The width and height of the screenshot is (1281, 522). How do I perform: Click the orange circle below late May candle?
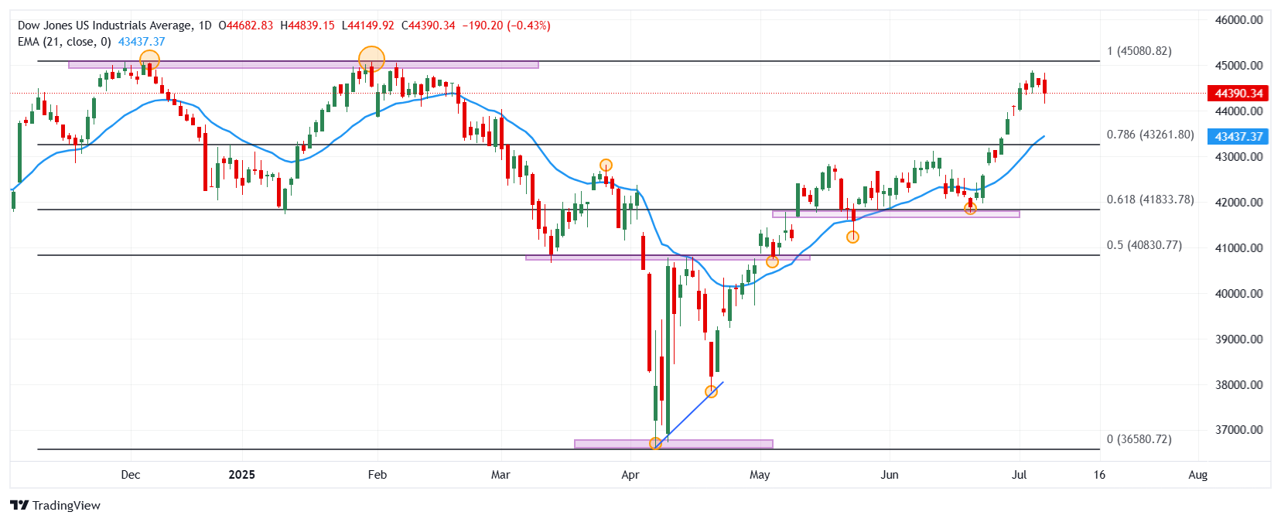pyautogui.click(x=852, y=237)
